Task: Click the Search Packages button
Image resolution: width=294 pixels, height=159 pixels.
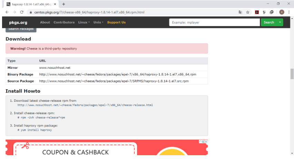Action: (x=21, y=29)
